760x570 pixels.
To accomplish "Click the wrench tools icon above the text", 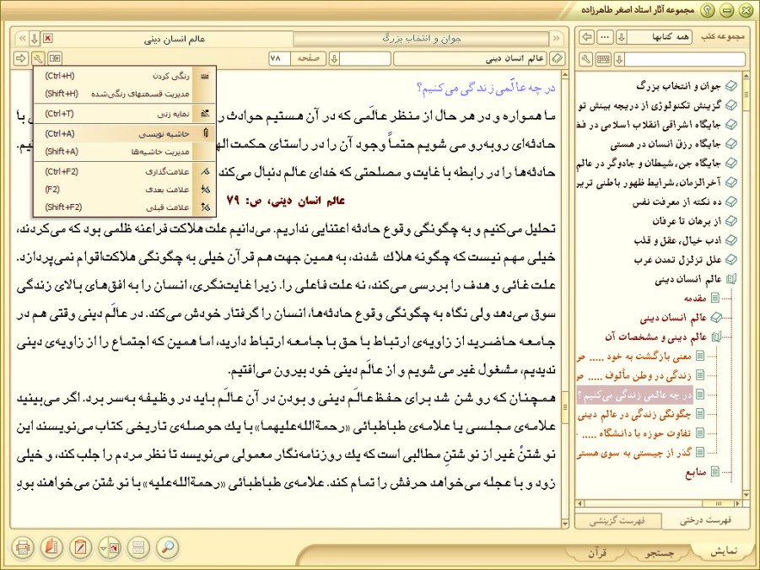I will pyautogui.click(x=38, y=59).
